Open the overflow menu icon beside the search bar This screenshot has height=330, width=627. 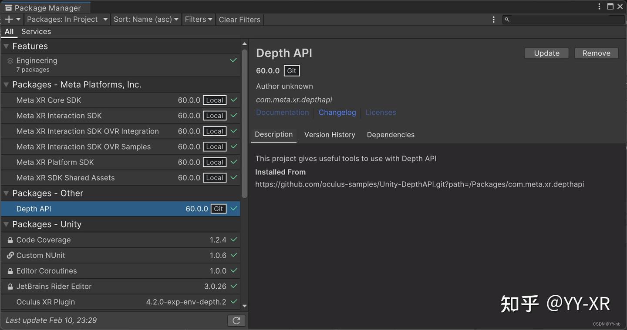(x=493, y=19)
